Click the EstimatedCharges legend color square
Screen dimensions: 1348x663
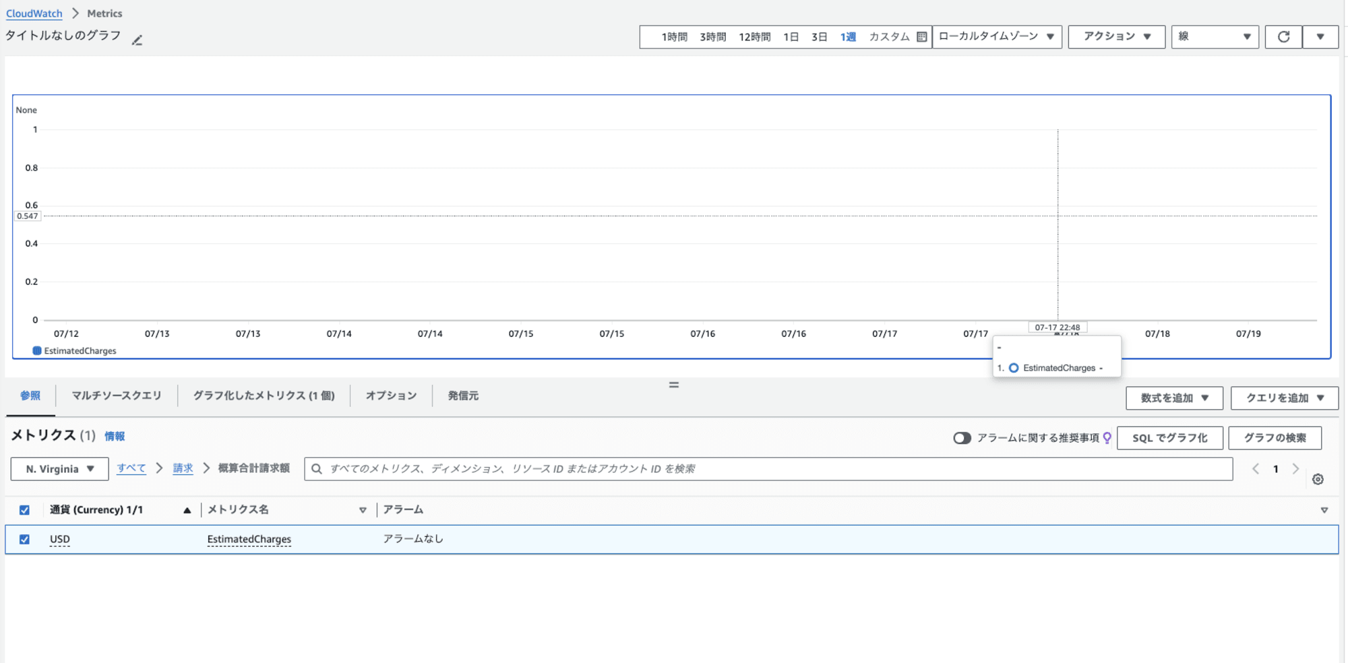[x=37, y=350]
